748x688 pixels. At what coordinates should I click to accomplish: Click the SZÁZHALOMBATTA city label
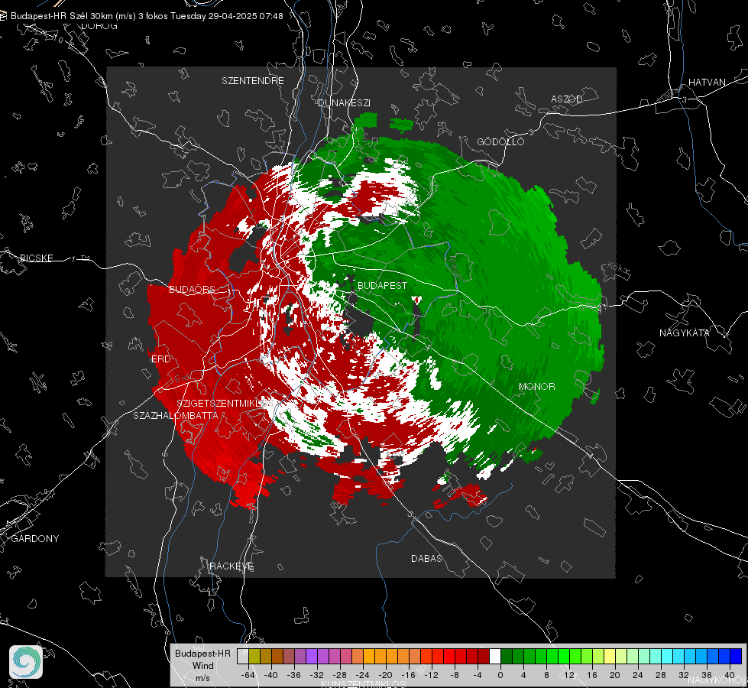point(176,415)
